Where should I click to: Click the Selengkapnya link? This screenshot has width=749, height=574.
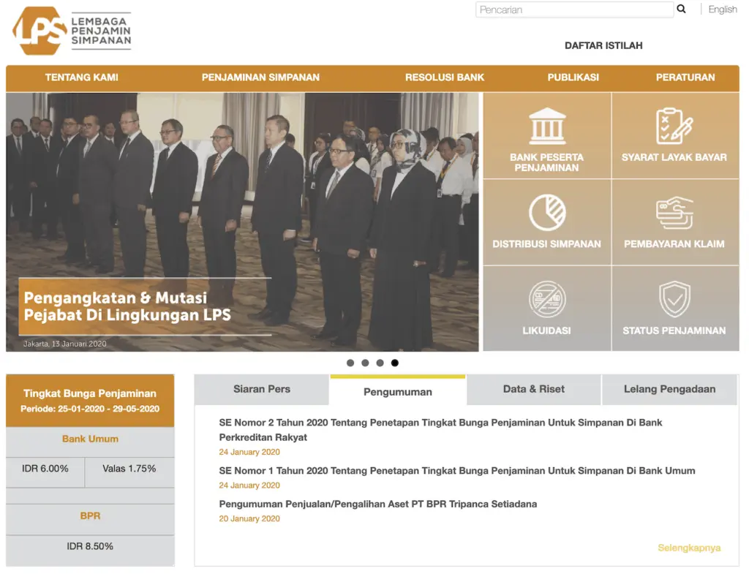point(688,548)
